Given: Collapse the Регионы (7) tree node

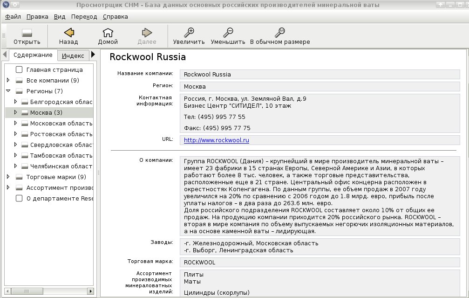Looking at the screenshot, I should [x=8, y=91].
